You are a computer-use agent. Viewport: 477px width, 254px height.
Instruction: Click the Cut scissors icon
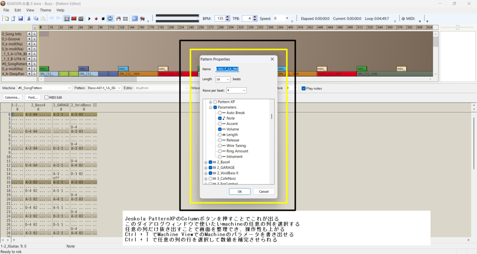click(x=29, y=19)
